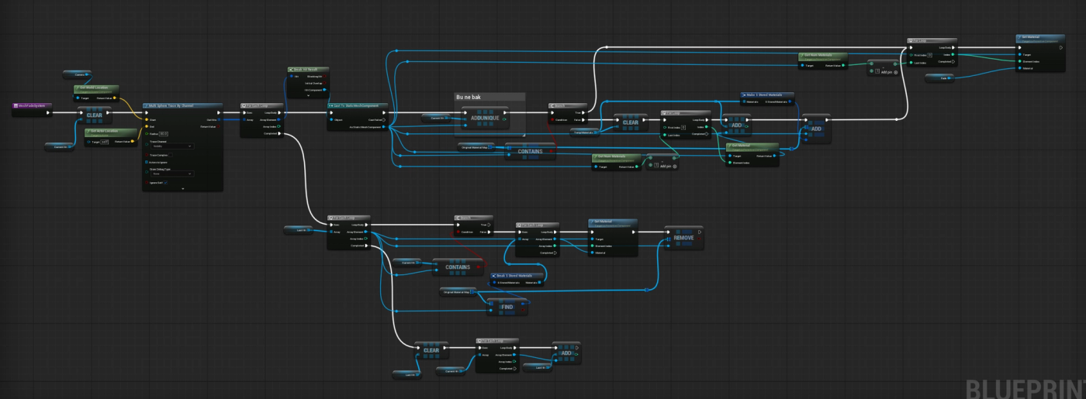Click the Current Hit variable beside the Last Hit CLEAR
The width and height of the screenshot is (1086, 399).
(x=451, y=371)
